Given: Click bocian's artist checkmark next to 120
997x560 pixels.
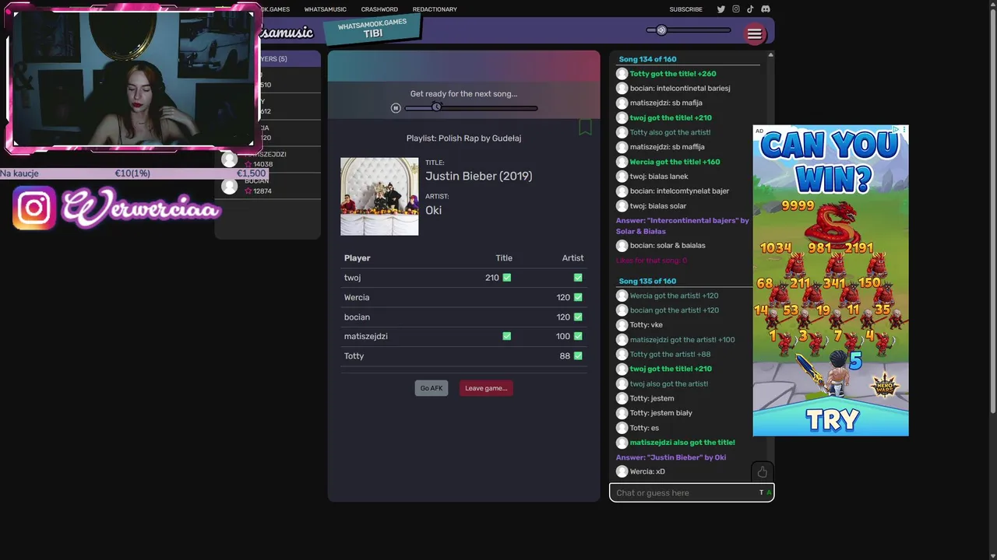Looking at the screenshot, I should tap(578, 317).
